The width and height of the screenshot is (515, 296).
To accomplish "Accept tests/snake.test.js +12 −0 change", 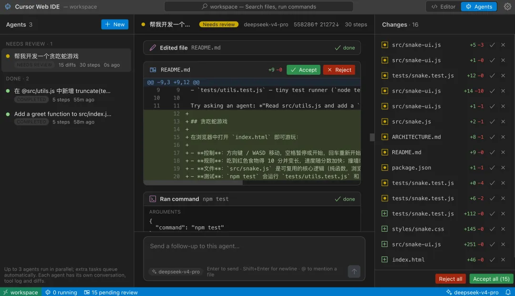I will tap(492, 75).
